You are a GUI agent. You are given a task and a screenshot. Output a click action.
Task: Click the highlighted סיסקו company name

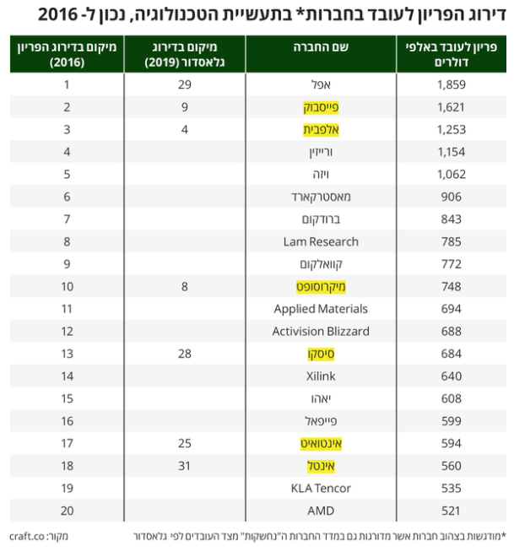pos(321,354)
